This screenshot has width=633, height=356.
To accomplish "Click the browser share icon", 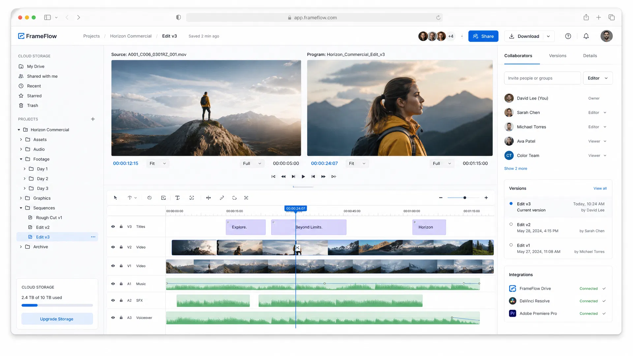I will (x=586, y=17).
